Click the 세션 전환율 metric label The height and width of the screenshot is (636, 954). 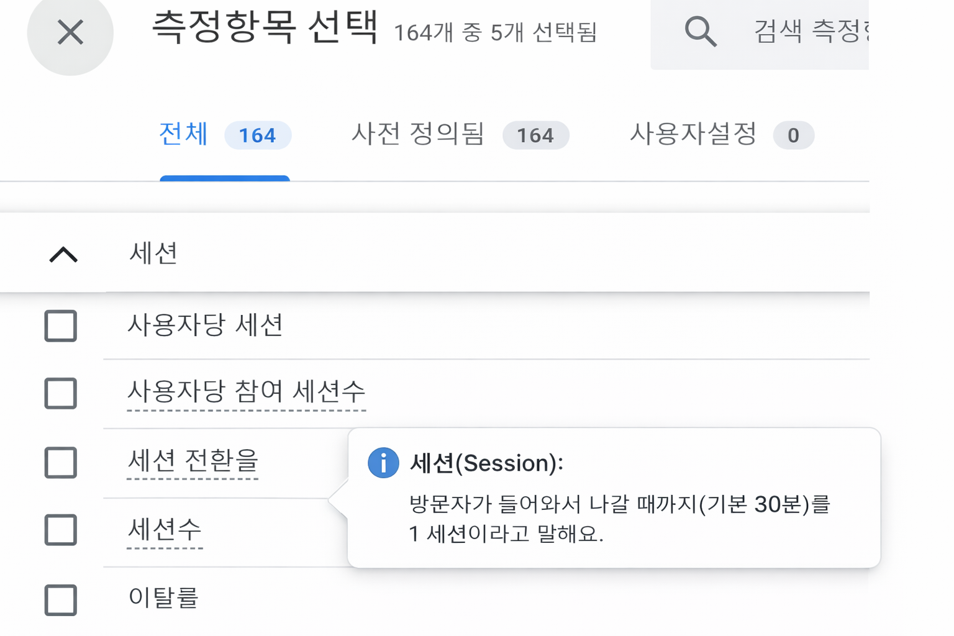(x=193, y=461)
